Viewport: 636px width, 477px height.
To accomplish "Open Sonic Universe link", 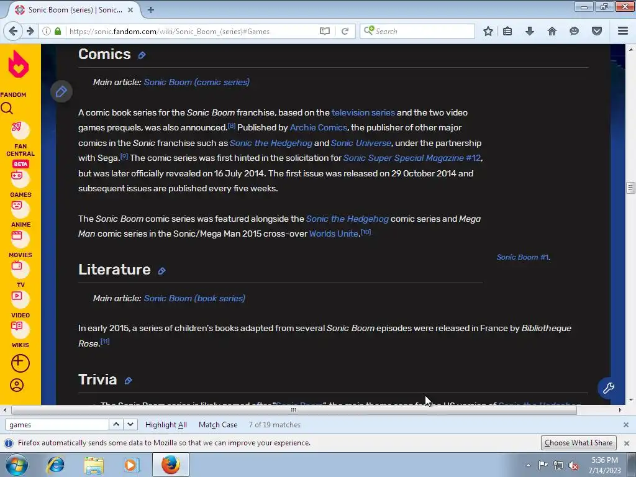I will coord(361,143).
